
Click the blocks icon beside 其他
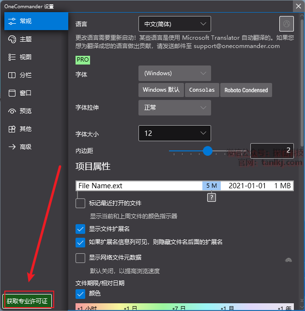coord(12,129)
